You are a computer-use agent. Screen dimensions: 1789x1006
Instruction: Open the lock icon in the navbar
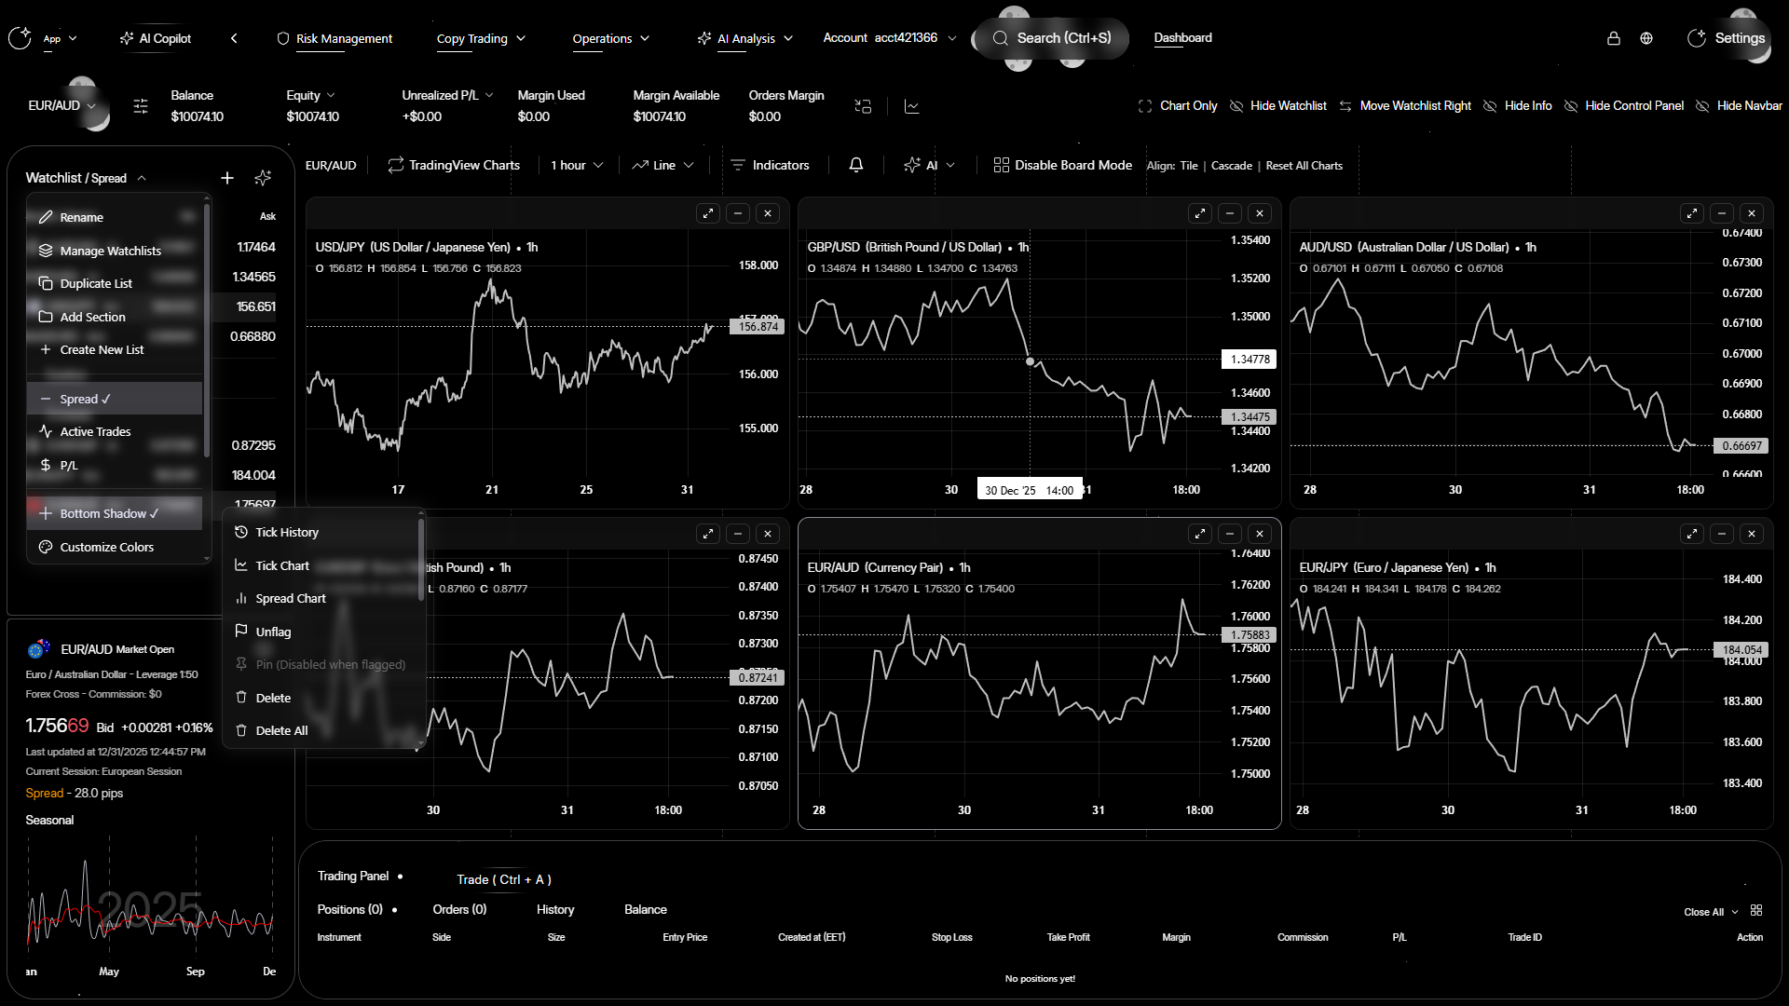[1614, 38]
